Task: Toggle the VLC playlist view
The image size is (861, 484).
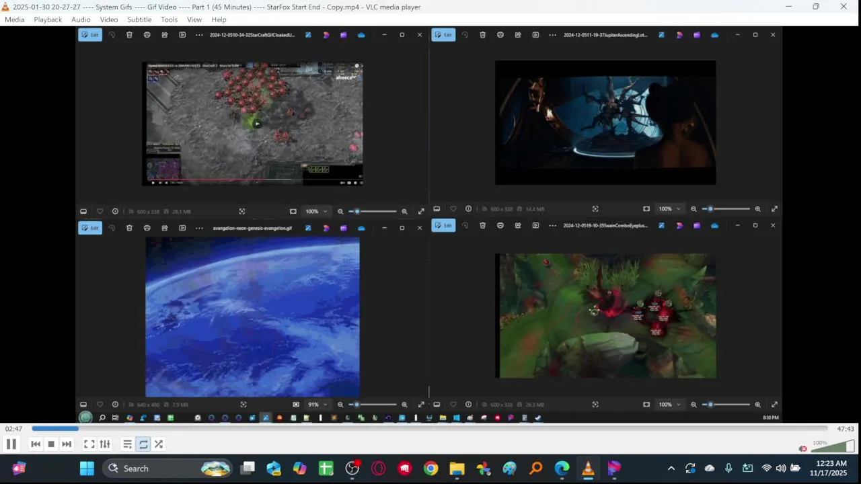Action: pos(127,444)
